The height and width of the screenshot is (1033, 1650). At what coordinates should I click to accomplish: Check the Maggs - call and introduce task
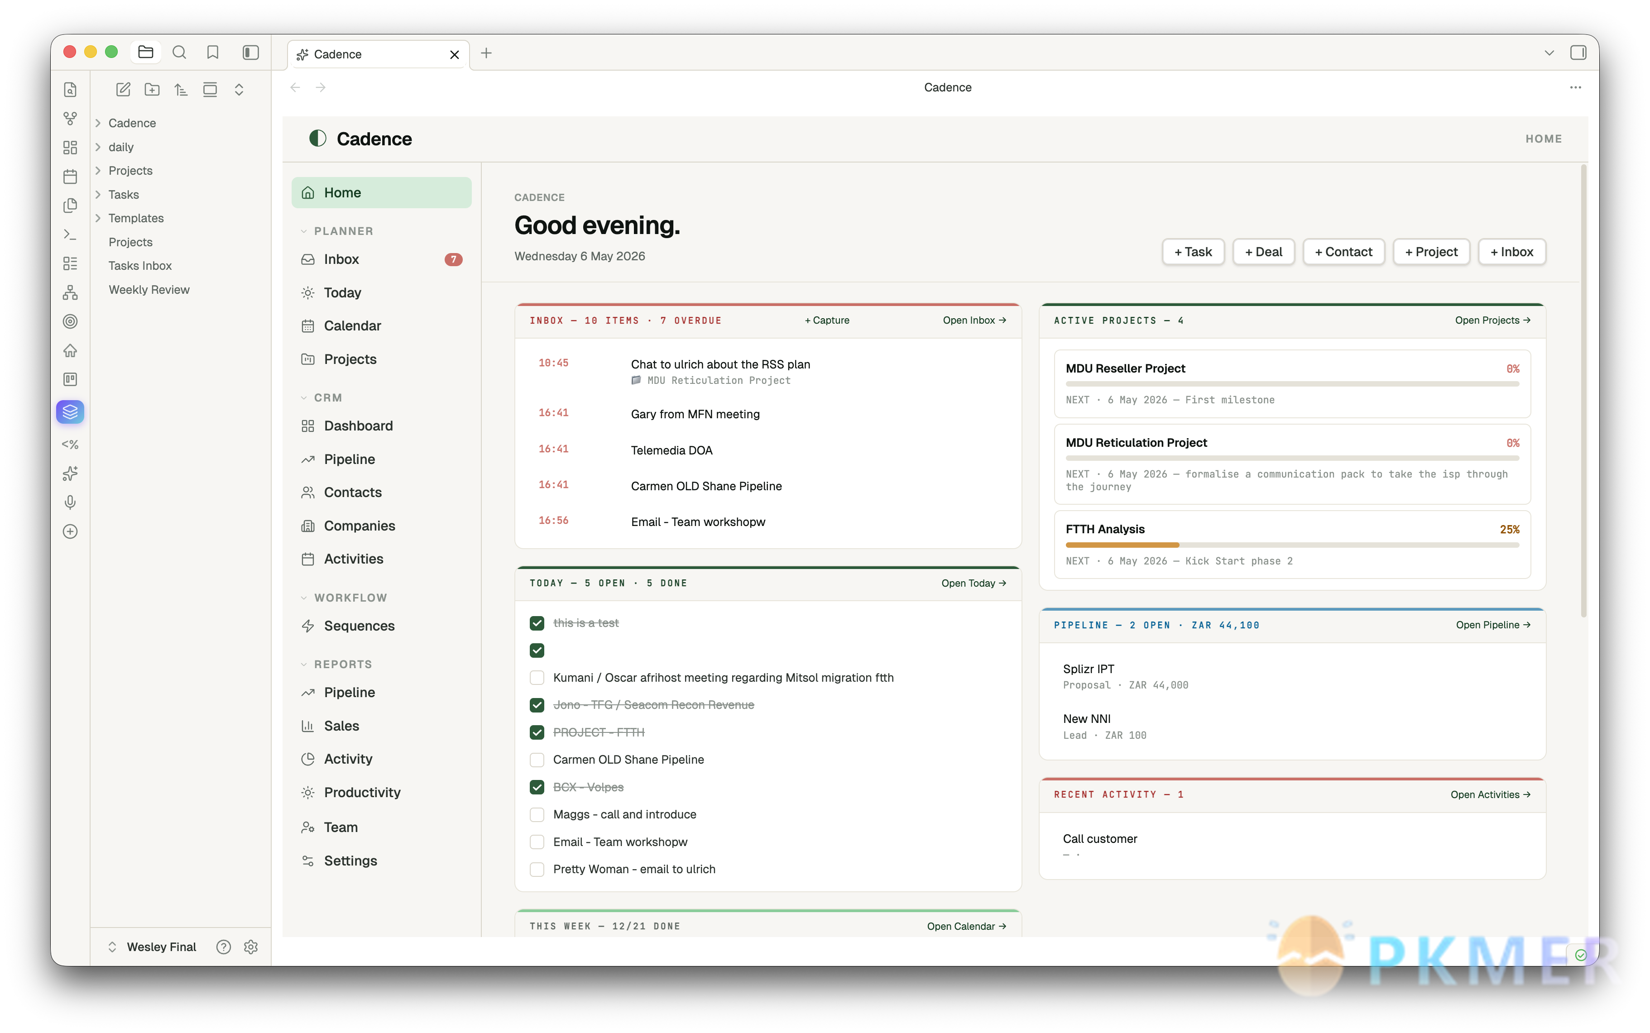coord(537,814)
